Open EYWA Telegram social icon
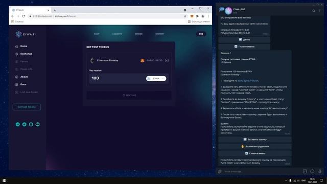Screen dimensions: 327x184 click(18, 124)
